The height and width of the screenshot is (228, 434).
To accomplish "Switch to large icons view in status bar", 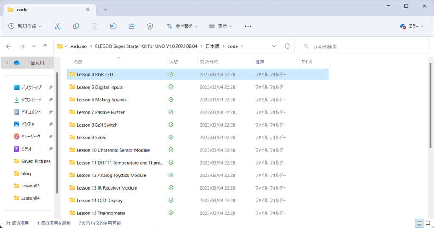I will [428, 223].
